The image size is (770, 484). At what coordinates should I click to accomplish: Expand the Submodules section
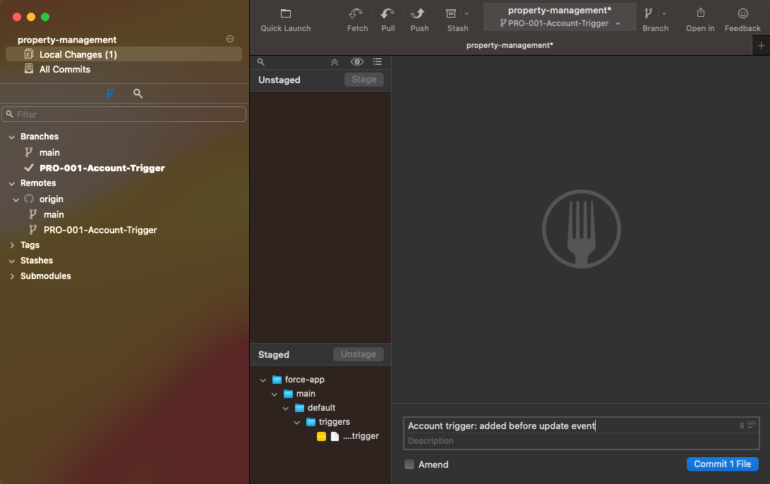(12, 276)
